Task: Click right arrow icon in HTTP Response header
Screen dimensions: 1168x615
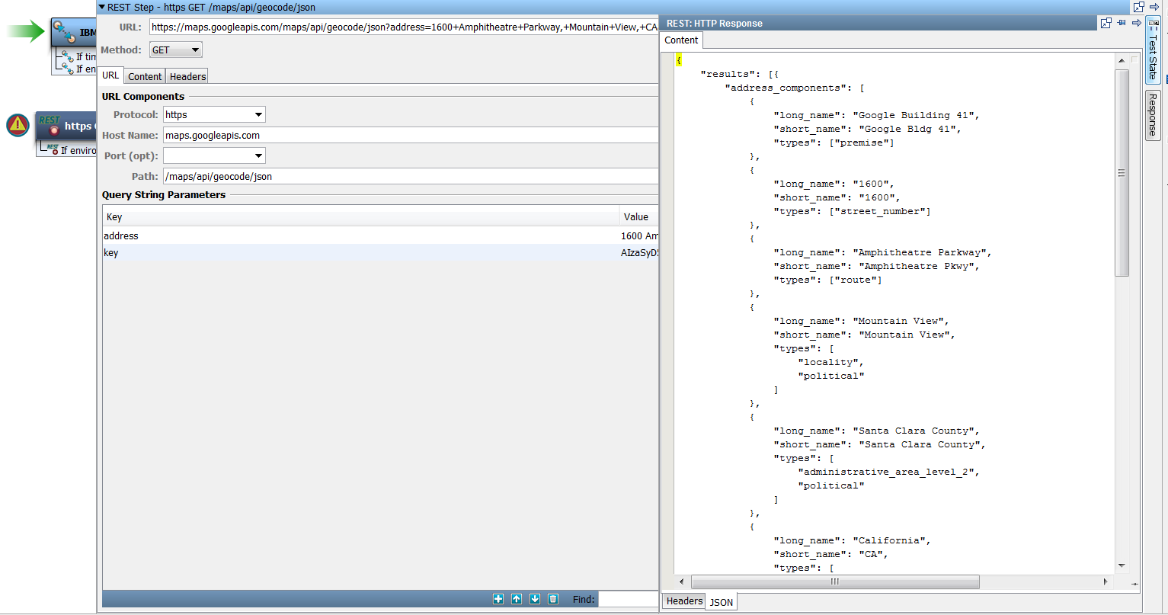Action: (x=1136, y=23)
